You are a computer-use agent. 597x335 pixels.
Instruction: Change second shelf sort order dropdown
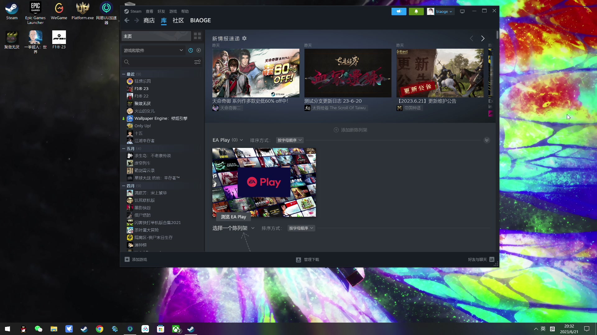pyautogui.click(x=301, y=228)
